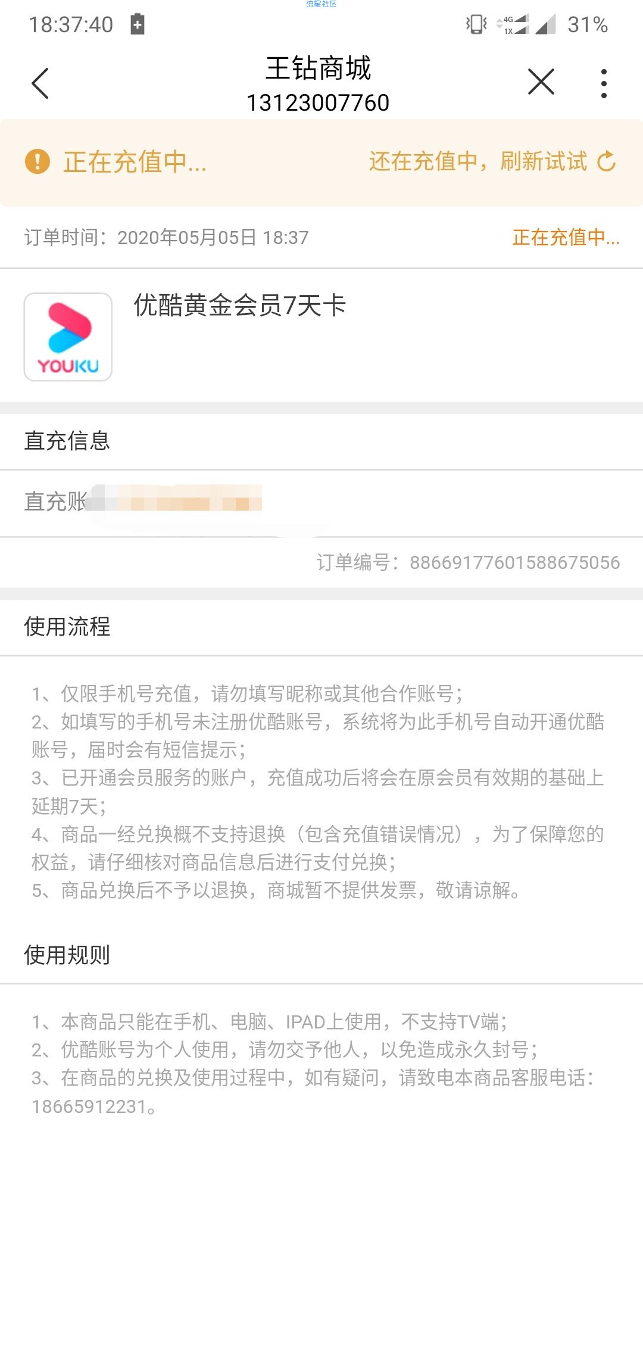Tap customer service number 18665912231
643x1357 pixels.
[x=89, y=1106]
